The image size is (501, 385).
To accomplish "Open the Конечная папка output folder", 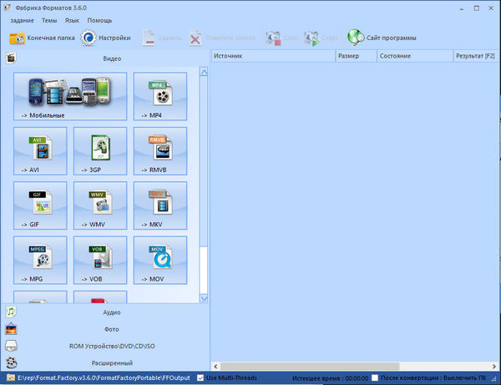I will point(42,38).
